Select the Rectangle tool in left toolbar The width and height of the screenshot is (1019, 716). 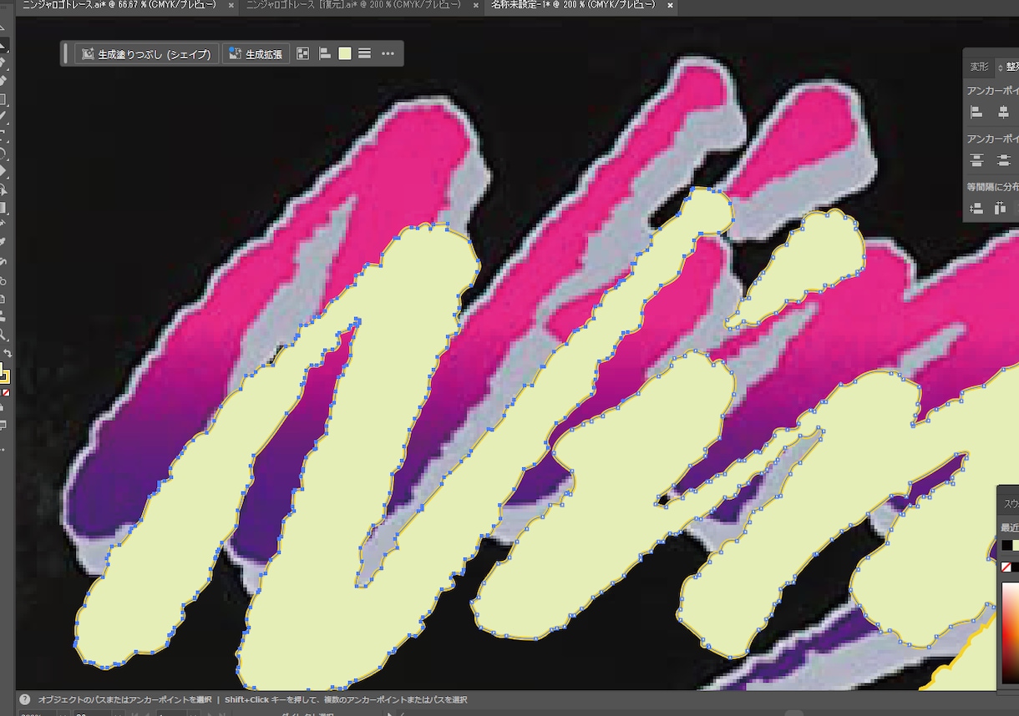click(3, 98)
